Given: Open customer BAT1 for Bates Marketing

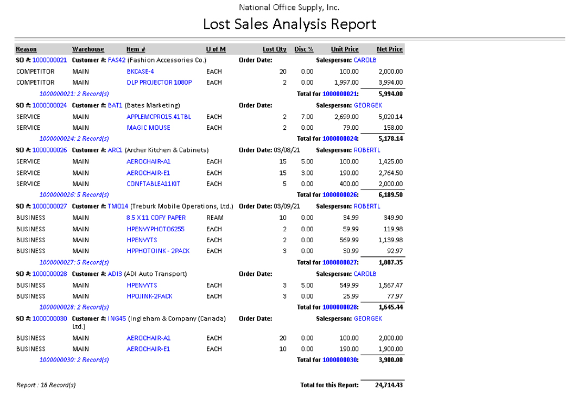Looking at the screenshot, I should [x=115, y=105].
